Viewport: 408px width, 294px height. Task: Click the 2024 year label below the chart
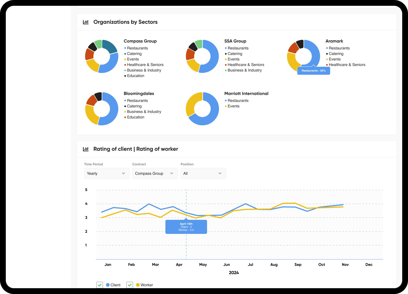point(234,273)
